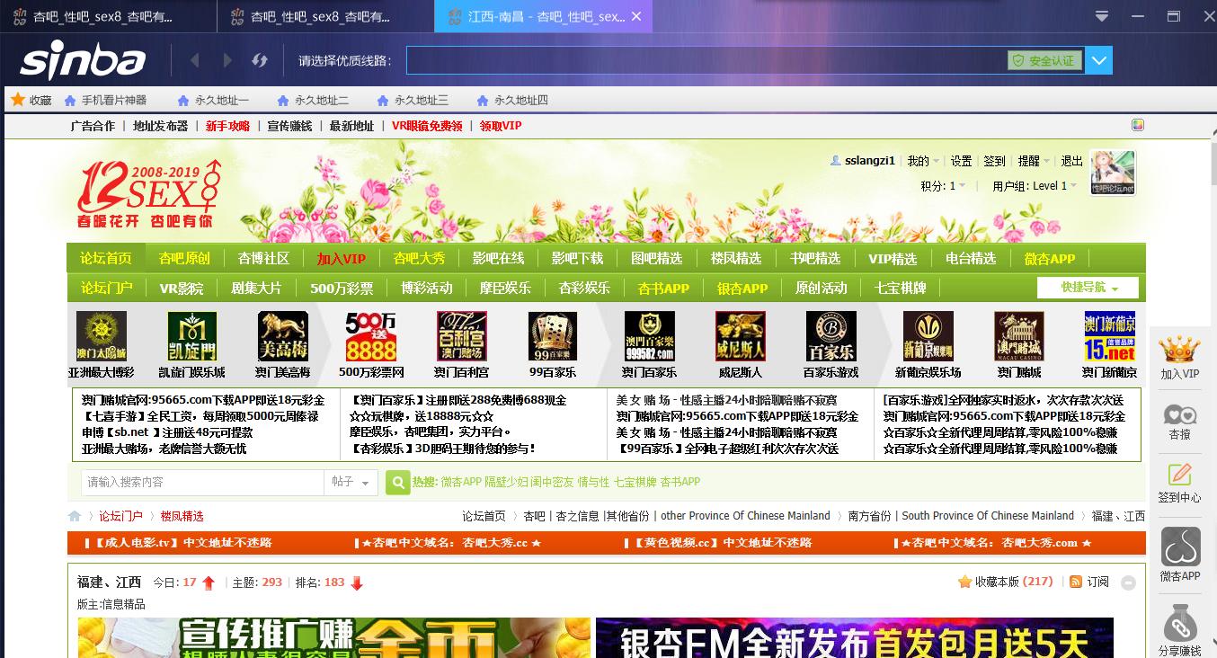Open the 新手攻略 link

(x=227, y=126)
